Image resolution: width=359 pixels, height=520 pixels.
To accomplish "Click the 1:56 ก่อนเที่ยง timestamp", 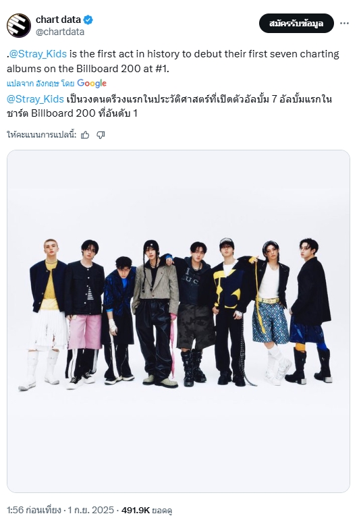I will 34,510.
